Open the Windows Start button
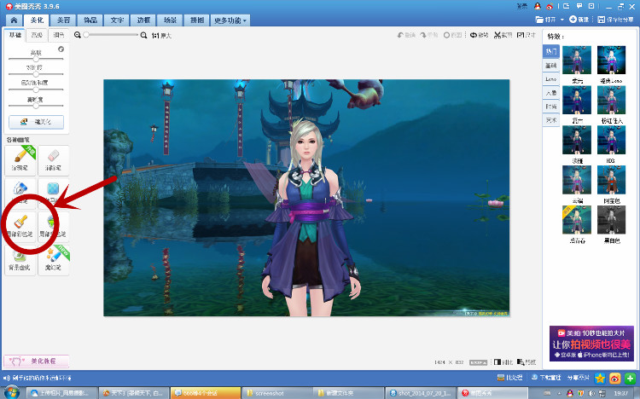Image resolution: width=640 pixels, height=399 pixels. pyautogui.click(x=12, y=393)
